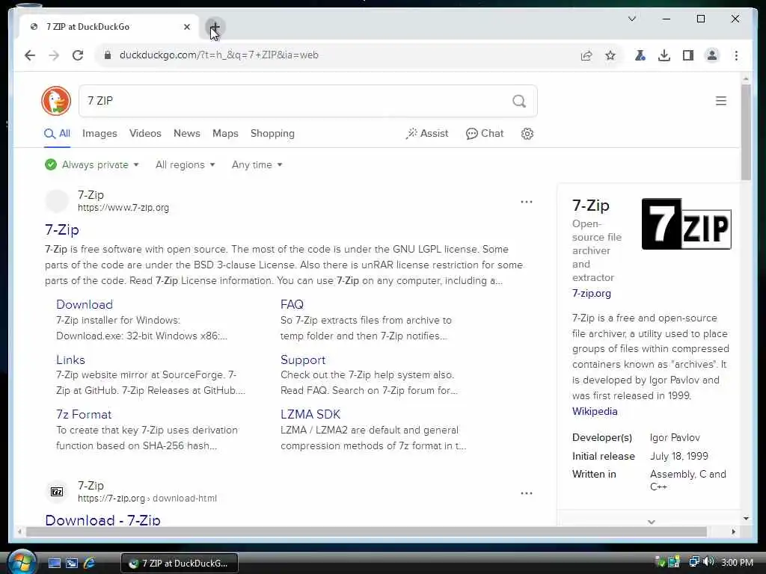Open the Wikipedia link in info panel
Screen dimensions: 766x574
[x=595, y=412]
